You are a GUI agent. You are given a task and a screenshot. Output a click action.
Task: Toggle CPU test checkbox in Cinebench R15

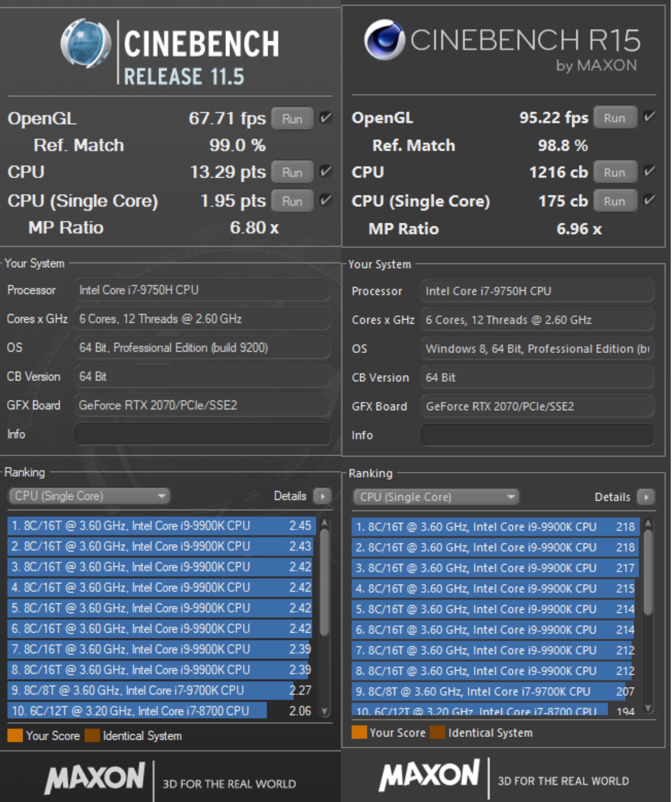649,171
